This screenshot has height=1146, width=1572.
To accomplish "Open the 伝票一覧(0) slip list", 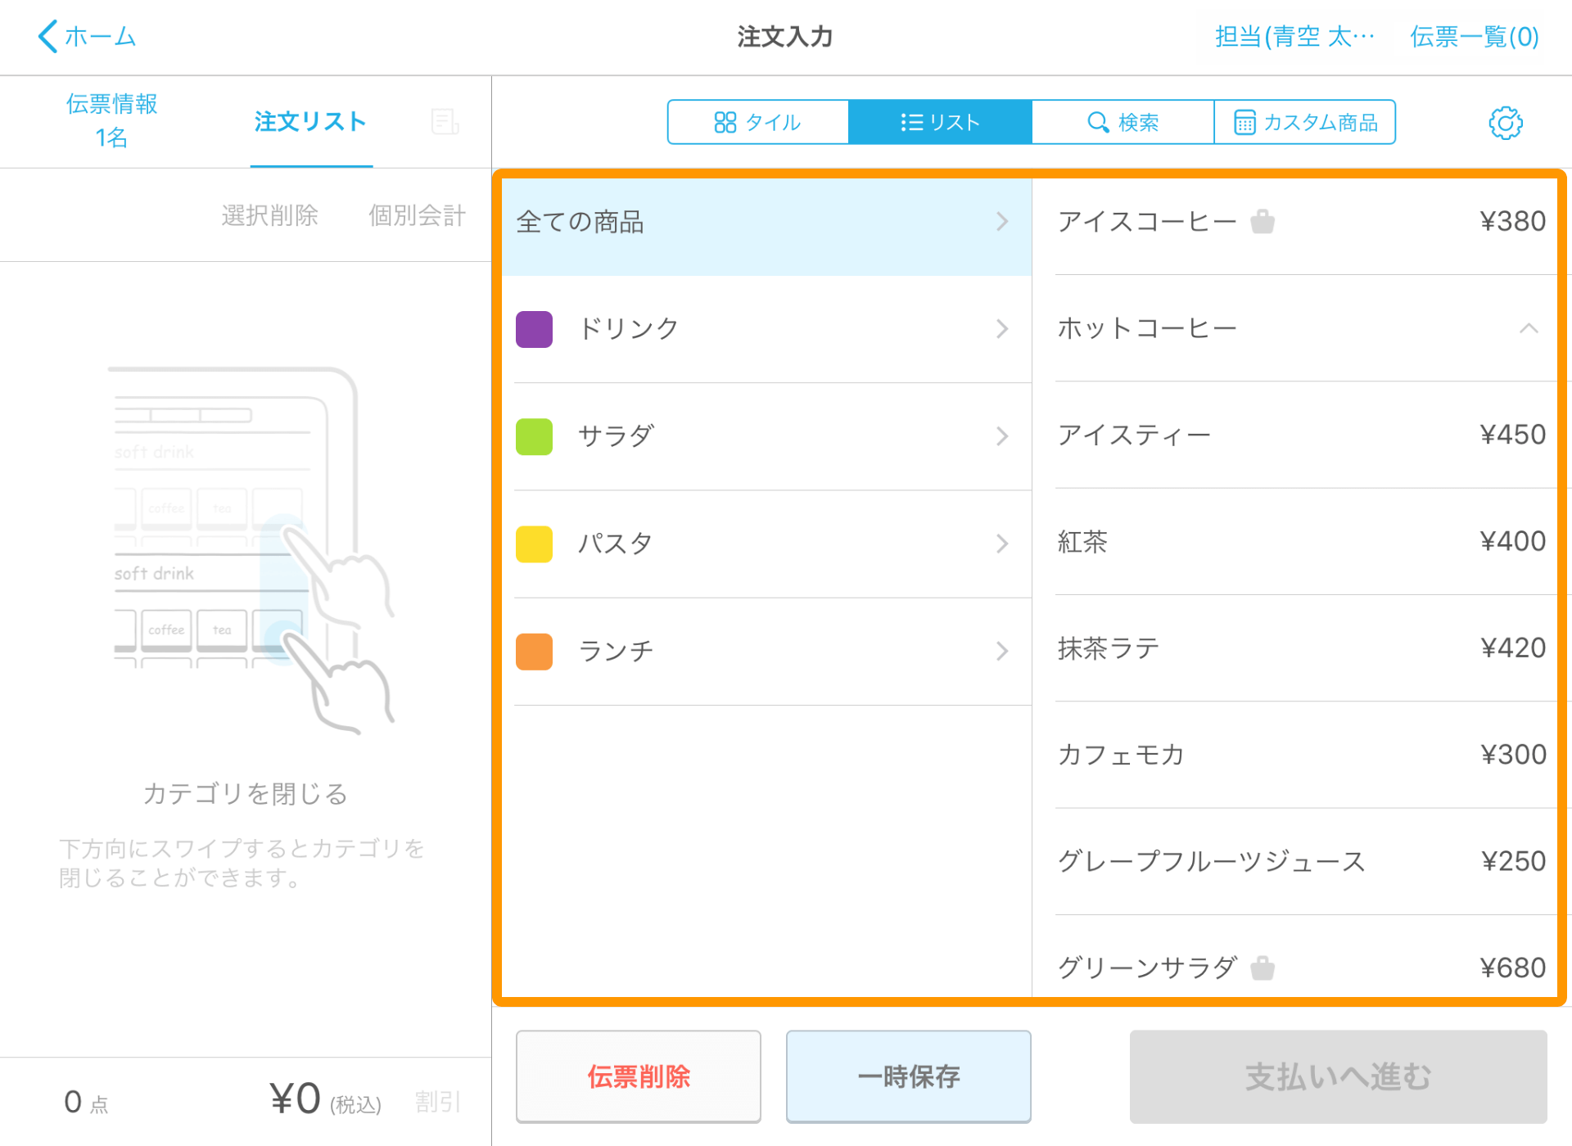I will (1474, 37).
